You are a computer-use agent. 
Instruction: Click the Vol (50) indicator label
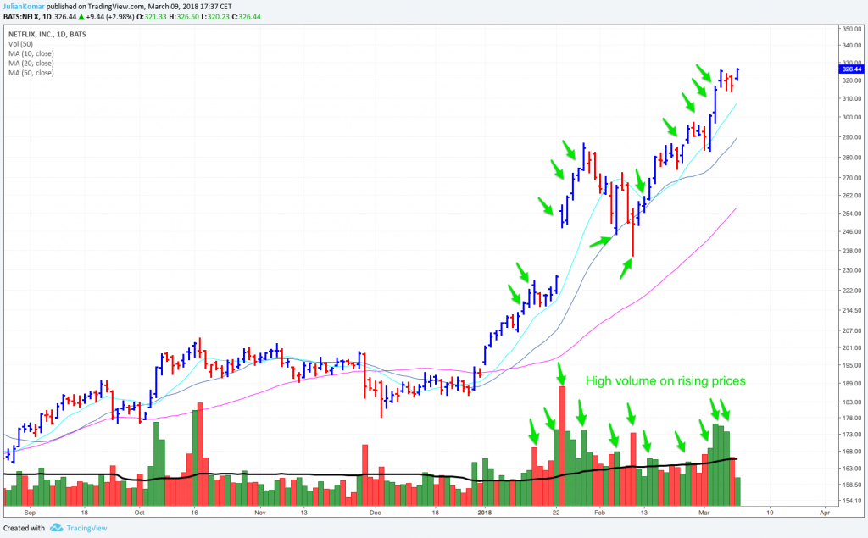point(20,44)
